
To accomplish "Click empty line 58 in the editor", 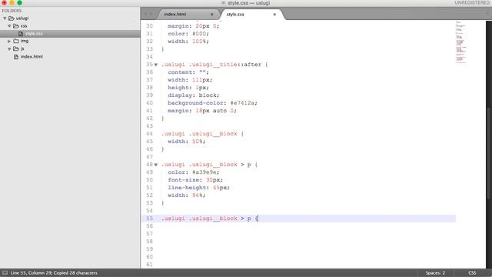I will point(298,242).
